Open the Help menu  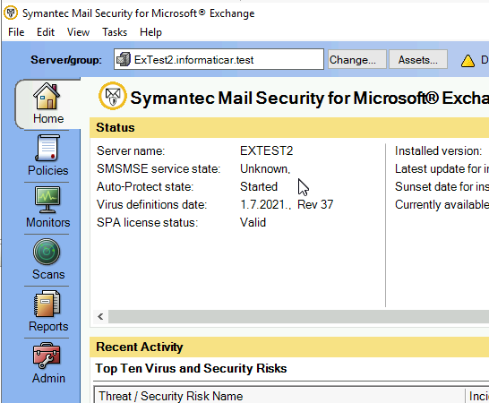pos(150,32)
